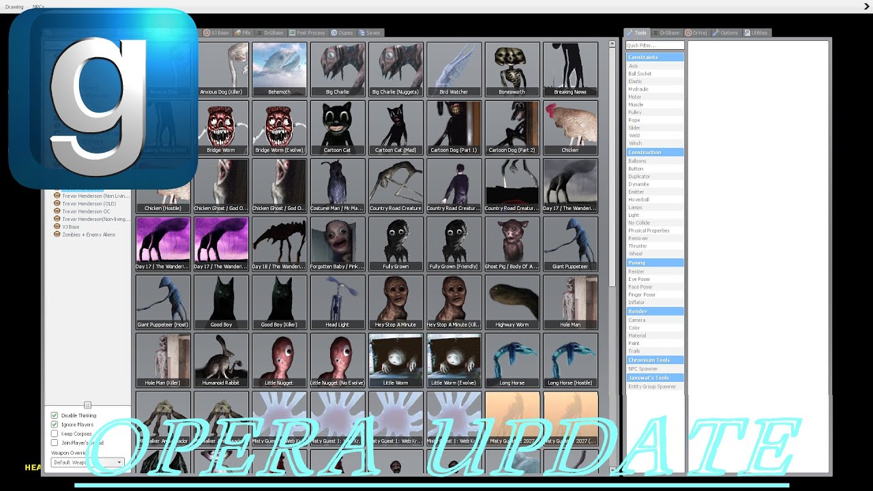Spawn Long Horse (Hostile)
Image resolution: width=873 pixels, height=491 pixels.
coord(570,360)
